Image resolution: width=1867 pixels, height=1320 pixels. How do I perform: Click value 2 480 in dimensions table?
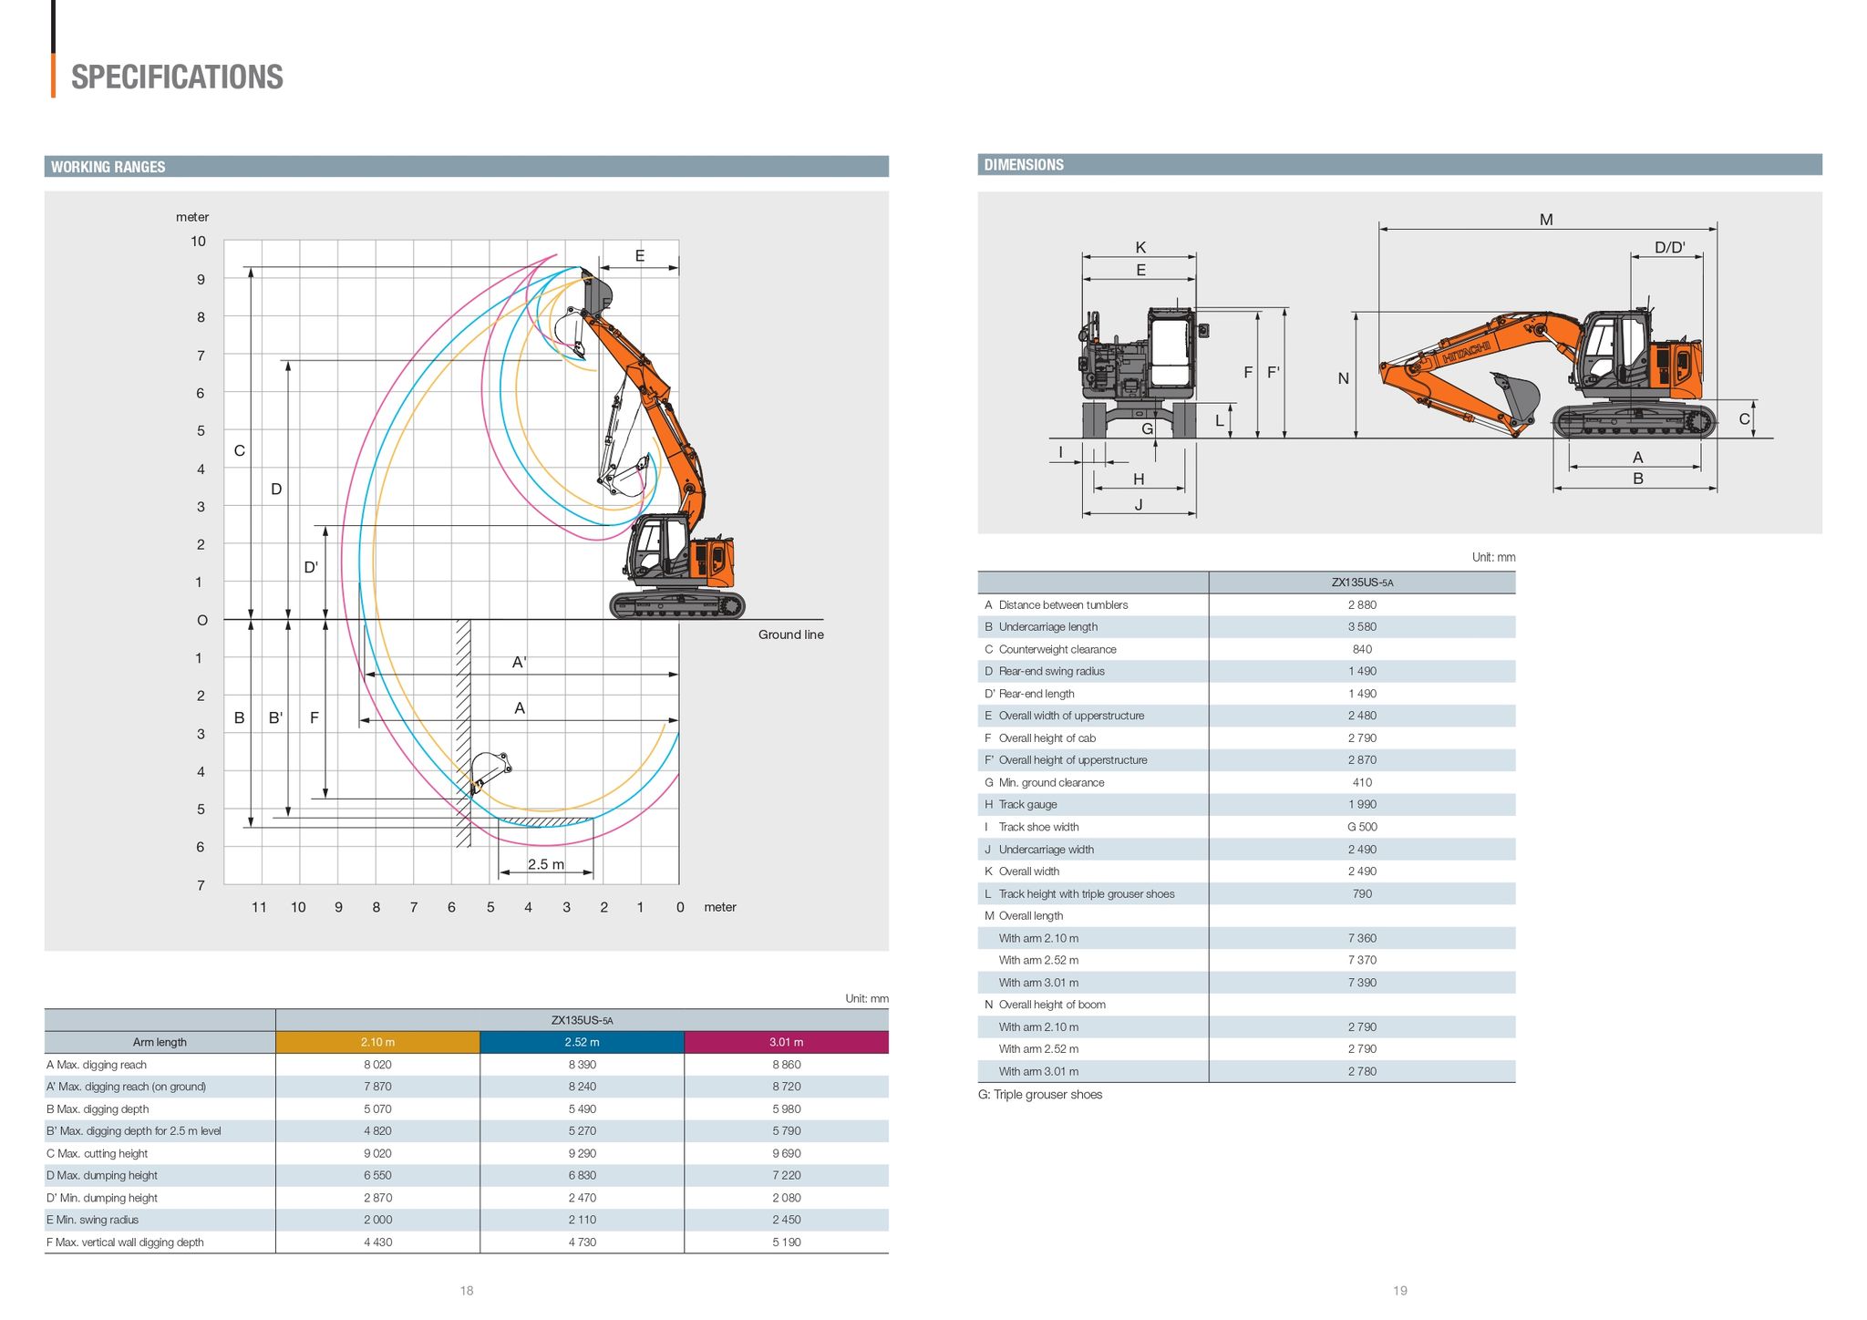[1362, 717]
